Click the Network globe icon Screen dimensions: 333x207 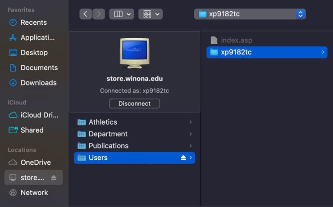pyautogui.click(x=13, y=193)
